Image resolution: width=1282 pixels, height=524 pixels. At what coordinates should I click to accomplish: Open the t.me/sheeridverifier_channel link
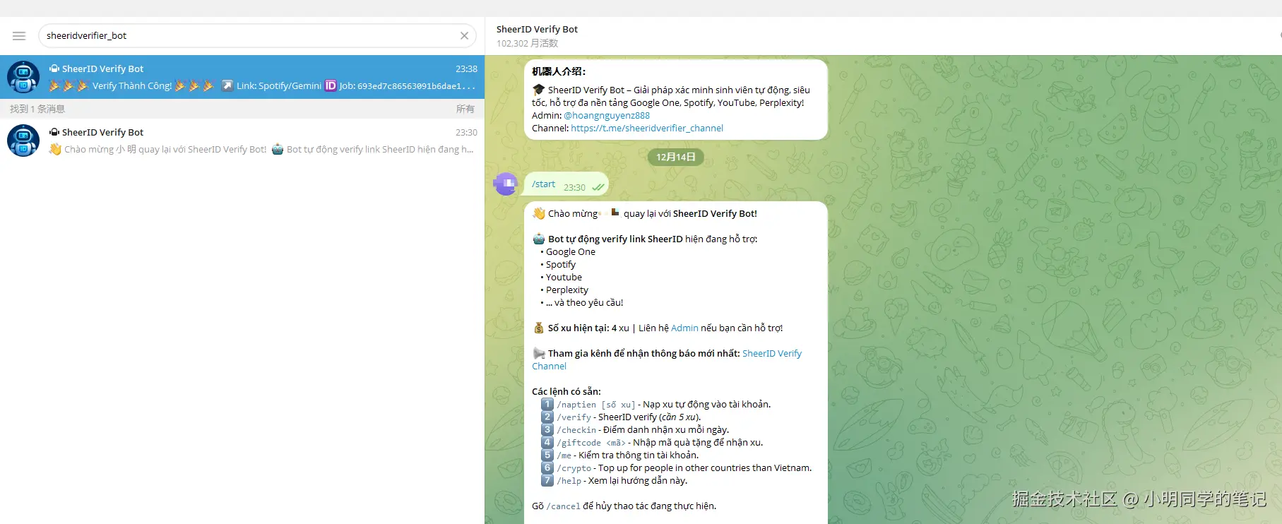tap(647, 128)
